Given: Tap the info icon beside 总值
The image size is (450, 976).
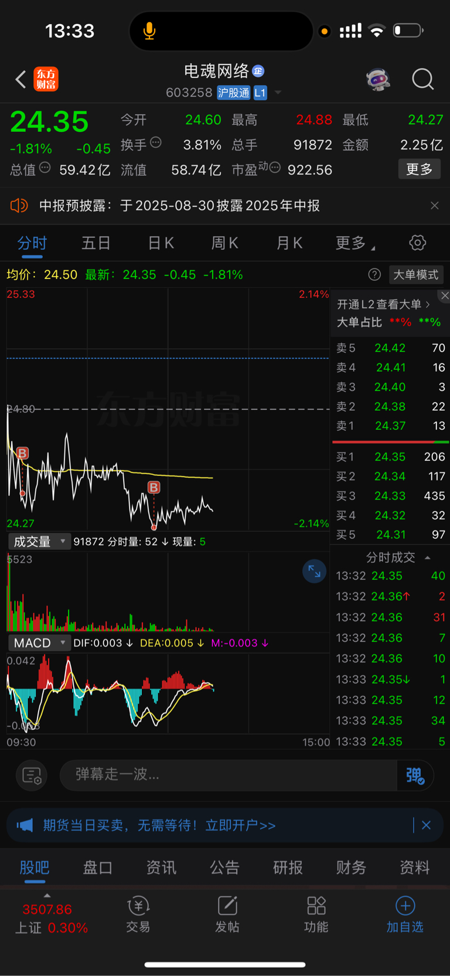Looking at the screenshot, I should point(45,168).
